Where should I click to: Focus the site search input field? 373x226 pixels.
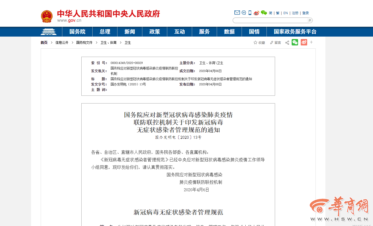click(270, 20)
